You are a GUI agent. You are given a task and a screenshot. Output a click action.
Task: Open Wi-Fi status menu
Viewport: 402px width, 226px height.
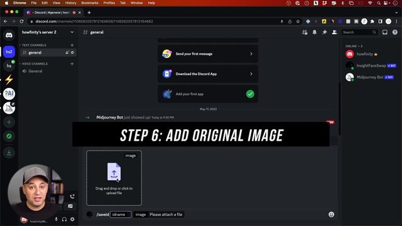click(x=370, y=3)
